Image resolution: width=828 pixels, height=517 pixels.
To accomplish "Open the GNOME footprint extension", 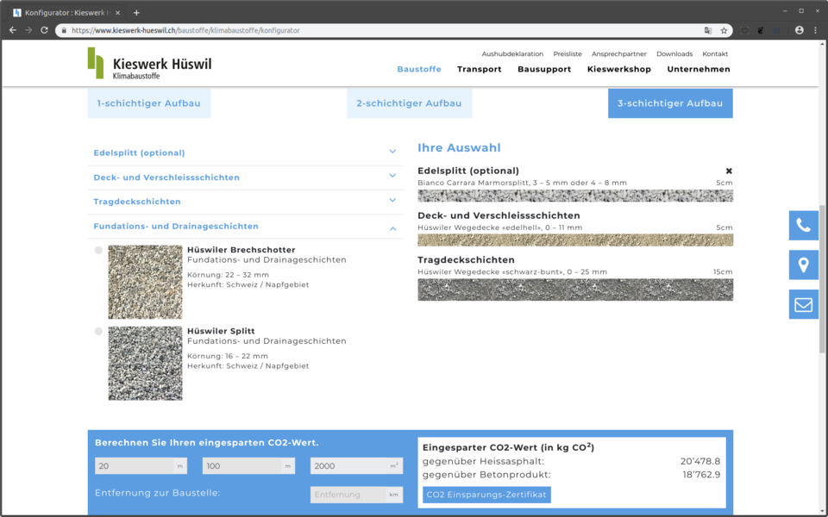I will (761, 31).
